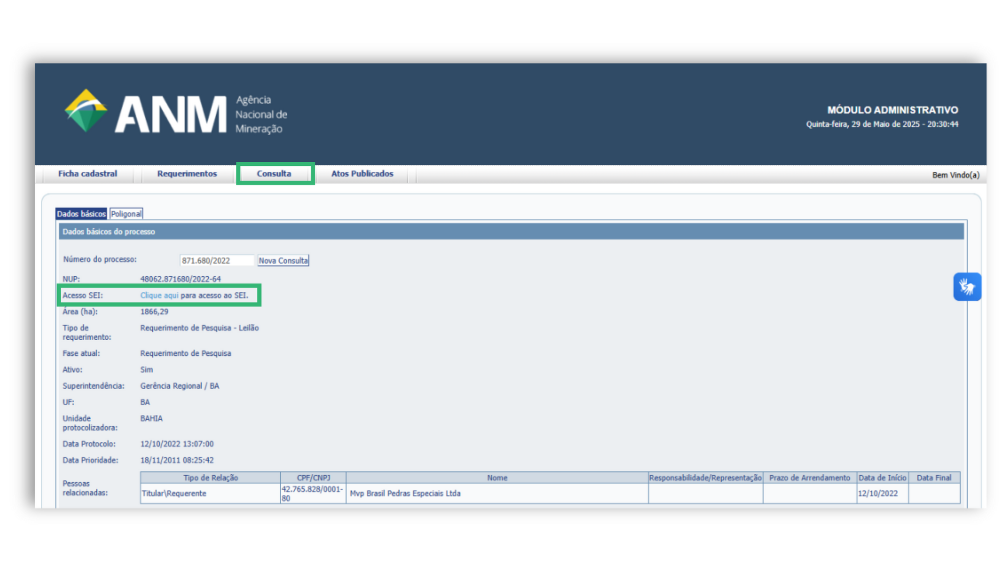
Task: Click the 'Tipo de Relação' column header
Action: pyautogui.click(x=211, y=478)
